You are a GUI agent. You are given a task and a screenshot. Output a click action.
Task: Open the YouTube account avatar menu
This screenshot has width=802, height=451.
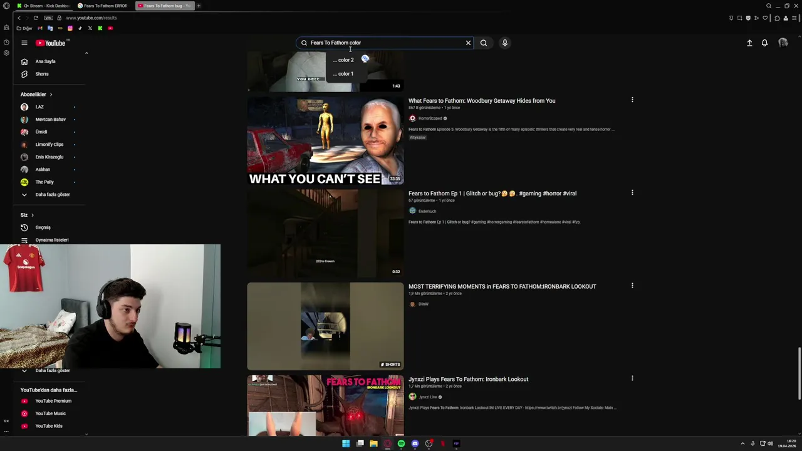pos(783,43)
